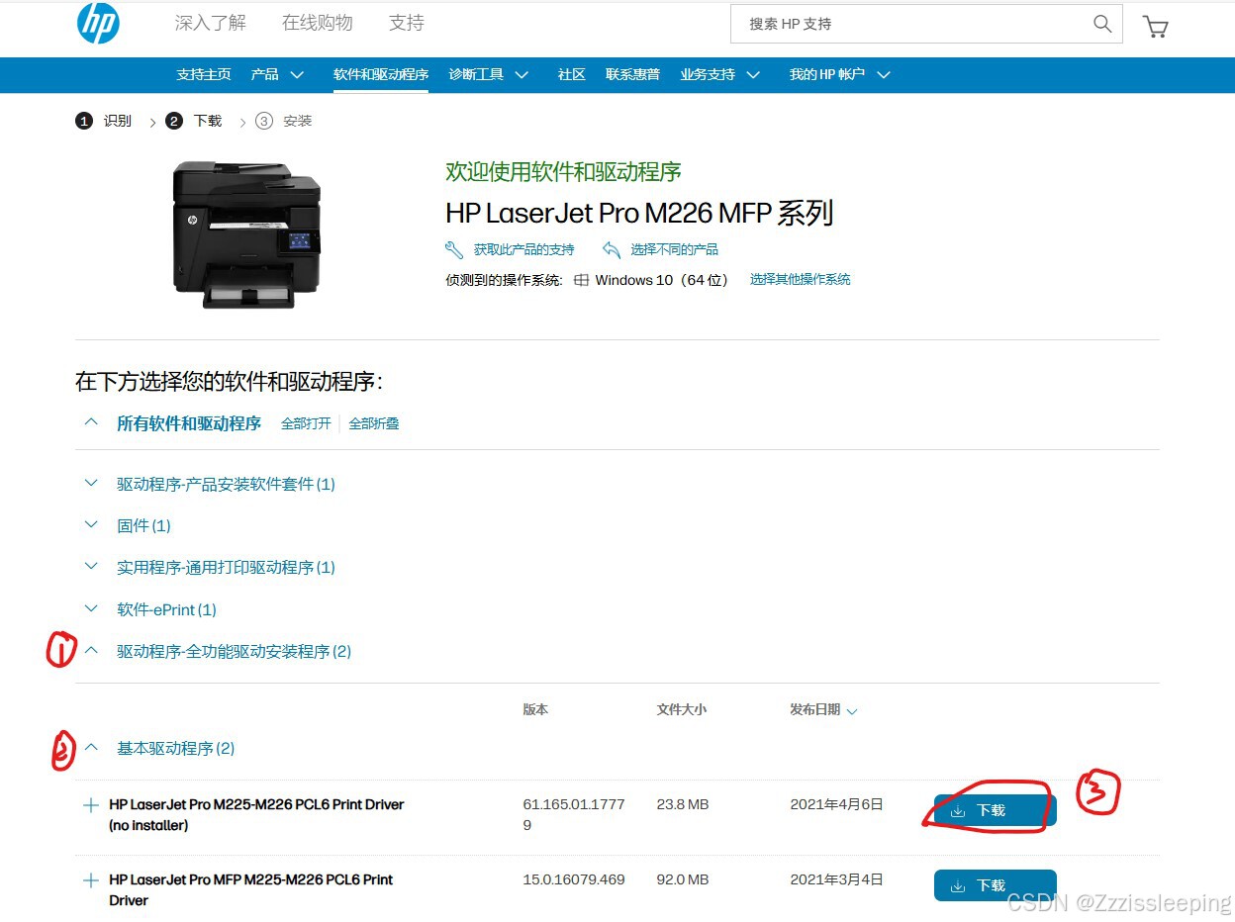Screen dimensions: 1235x922
Task: Open 社区 in the blue bar
Action: (572, 75)
